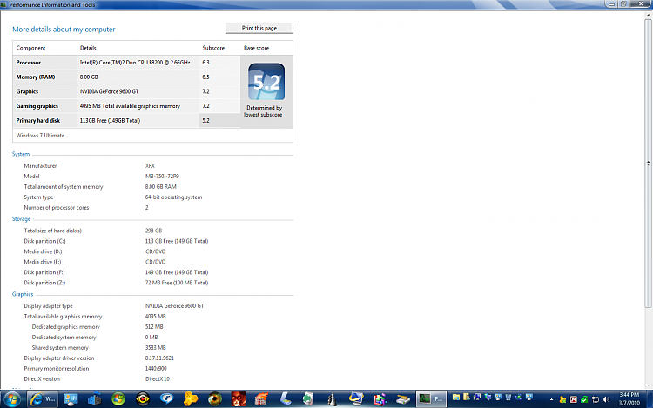
Task: Show hidden tray icons arrow
Action: [551, 399]
